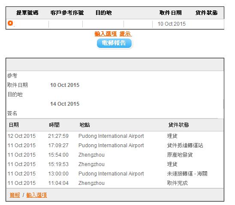The width and height of the screenshot is (235, 205).
Task: Click the 貨件抵達轉運站 status
Action: (185, 146)
